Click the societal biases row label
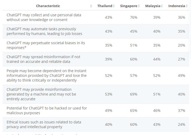 [46, 45]
